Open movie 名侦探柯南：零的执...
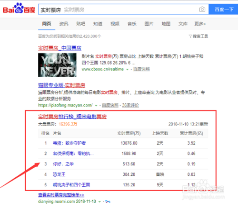This screenshot has height=205, width=238. [x=73, y=153]
